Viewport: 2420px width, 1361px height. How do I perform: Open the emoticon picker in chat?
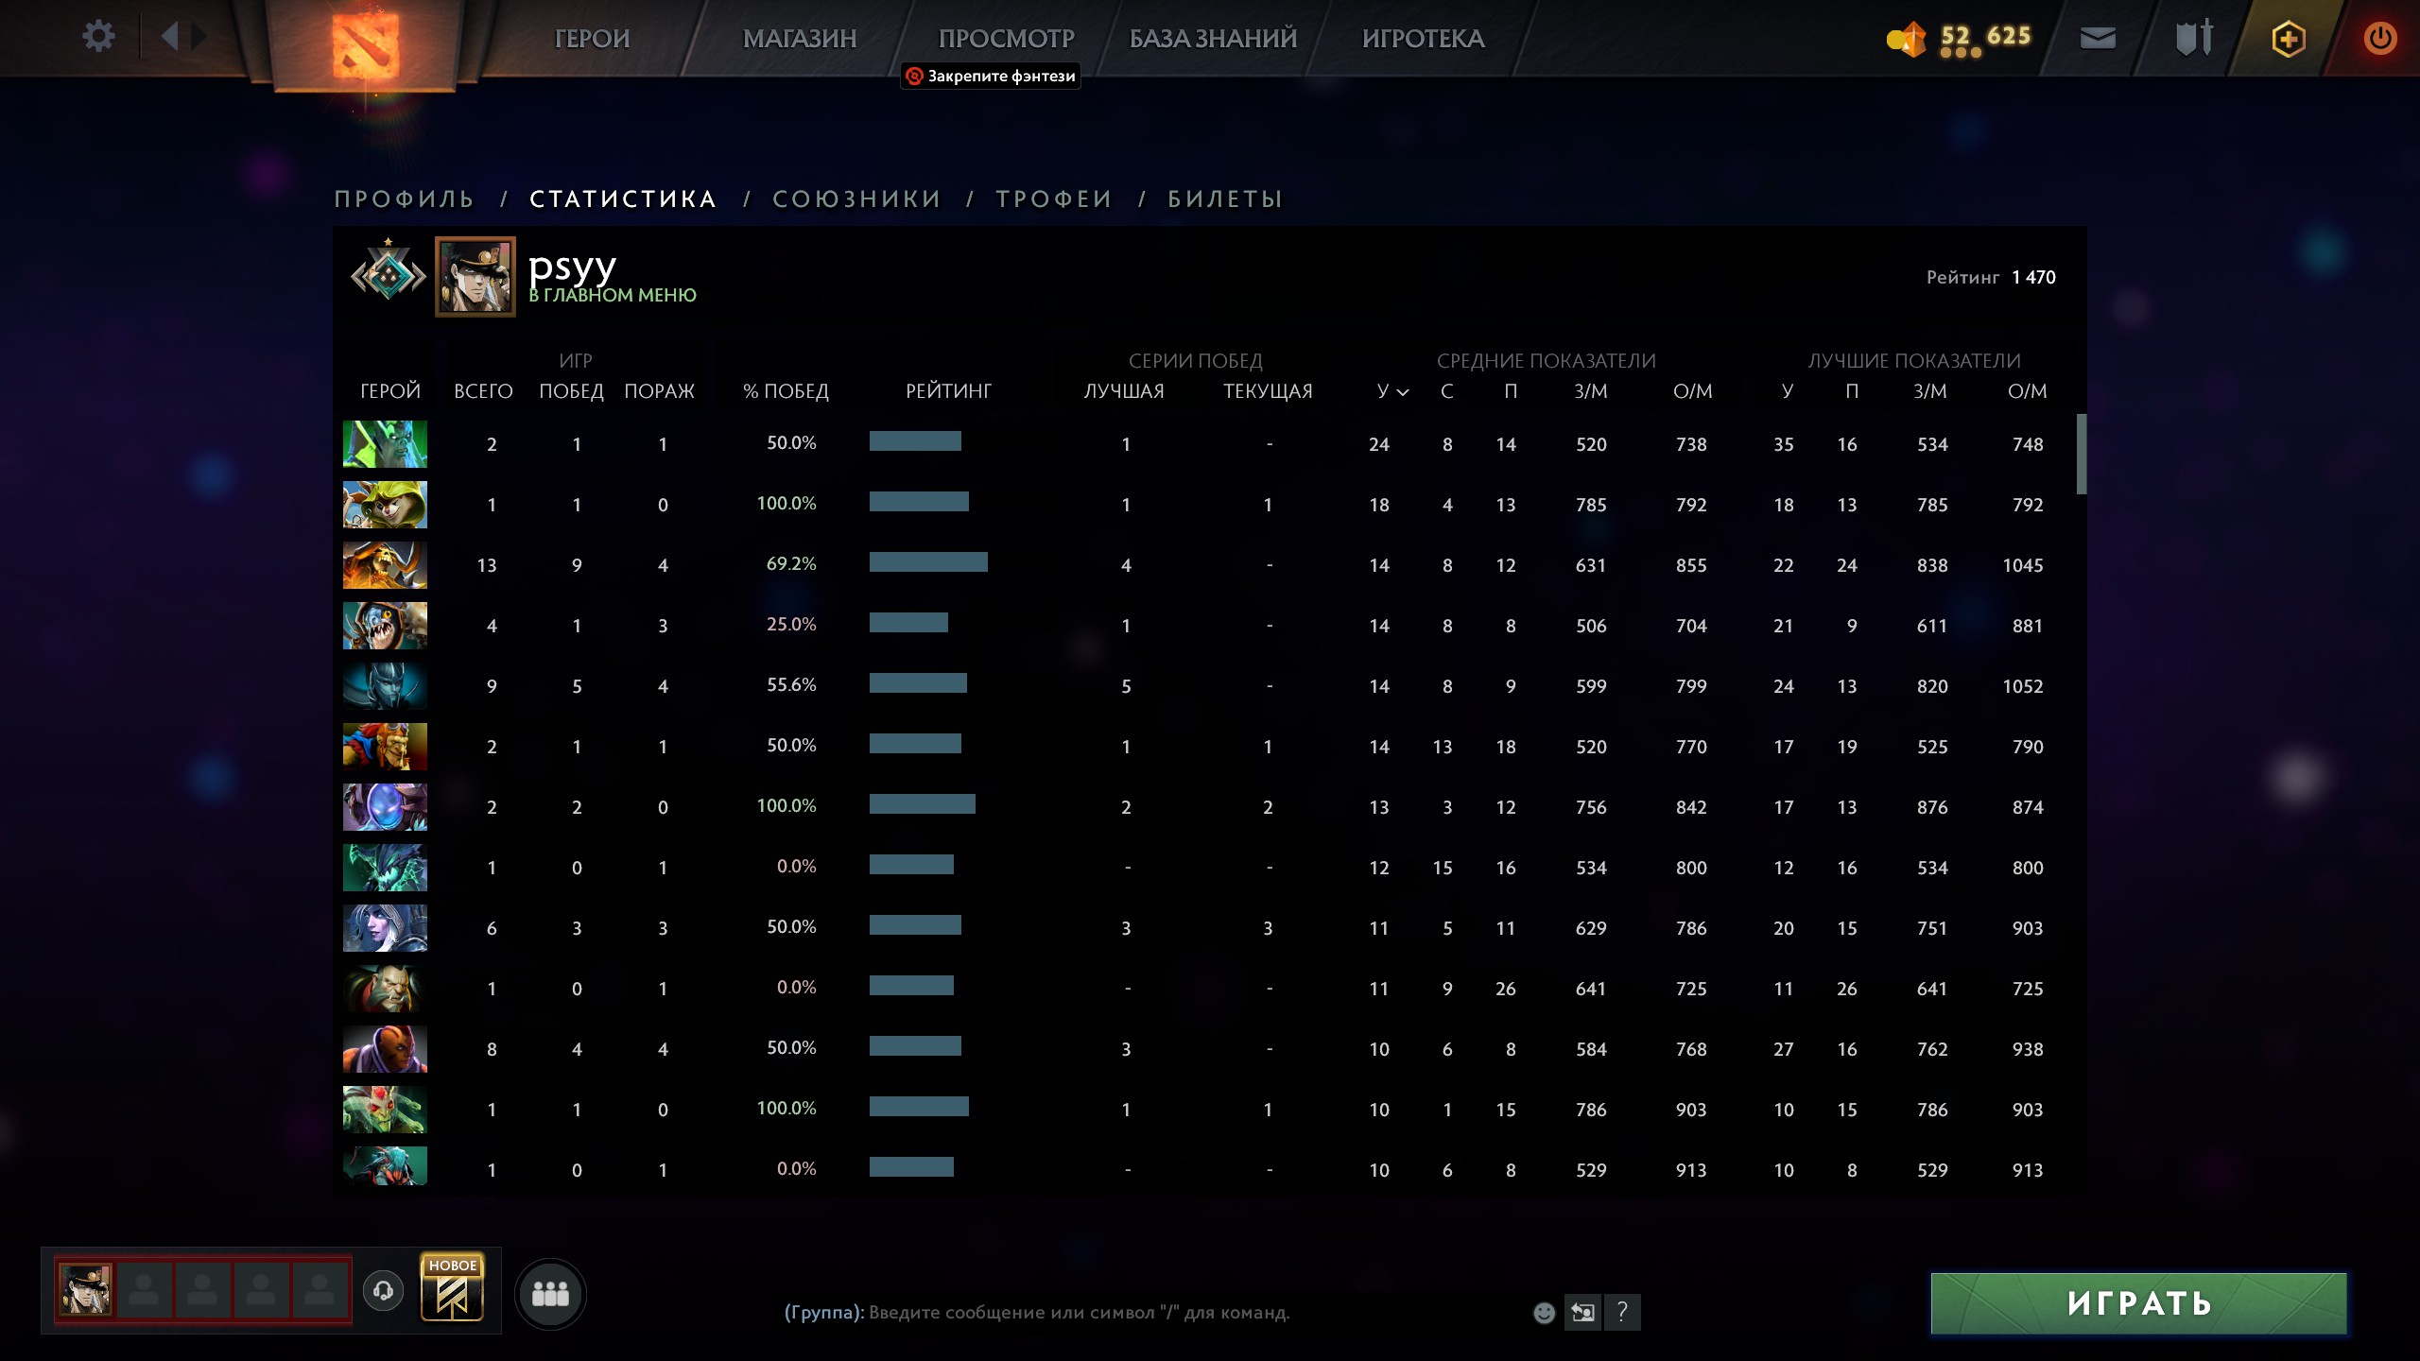(x=1544, y=1312)
